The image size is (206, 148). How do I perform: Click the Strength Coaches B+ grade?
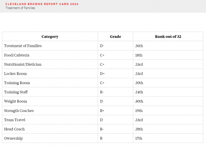[102, 111]
